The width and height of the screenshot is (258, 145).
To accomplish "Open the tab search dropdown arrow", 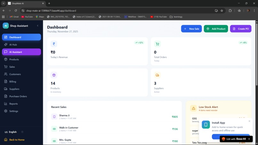I will (x=3, y=3).
